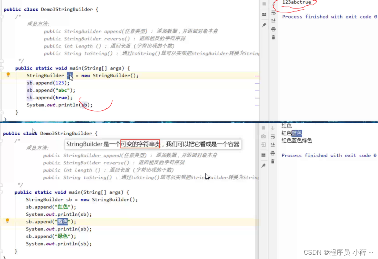Screen dimensions: 378x259
Task: Toggle the pin tab icon in the run window
Action: coord(264,25)
